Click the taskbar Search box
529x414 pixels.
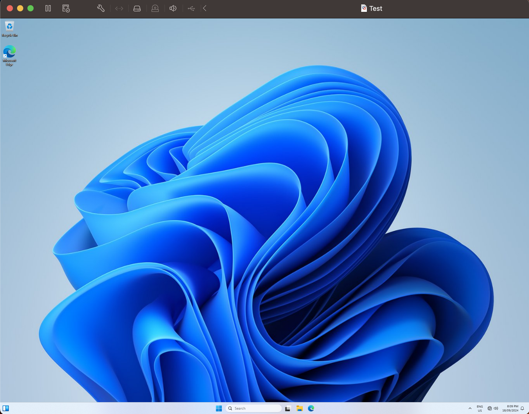pos(254,408)
